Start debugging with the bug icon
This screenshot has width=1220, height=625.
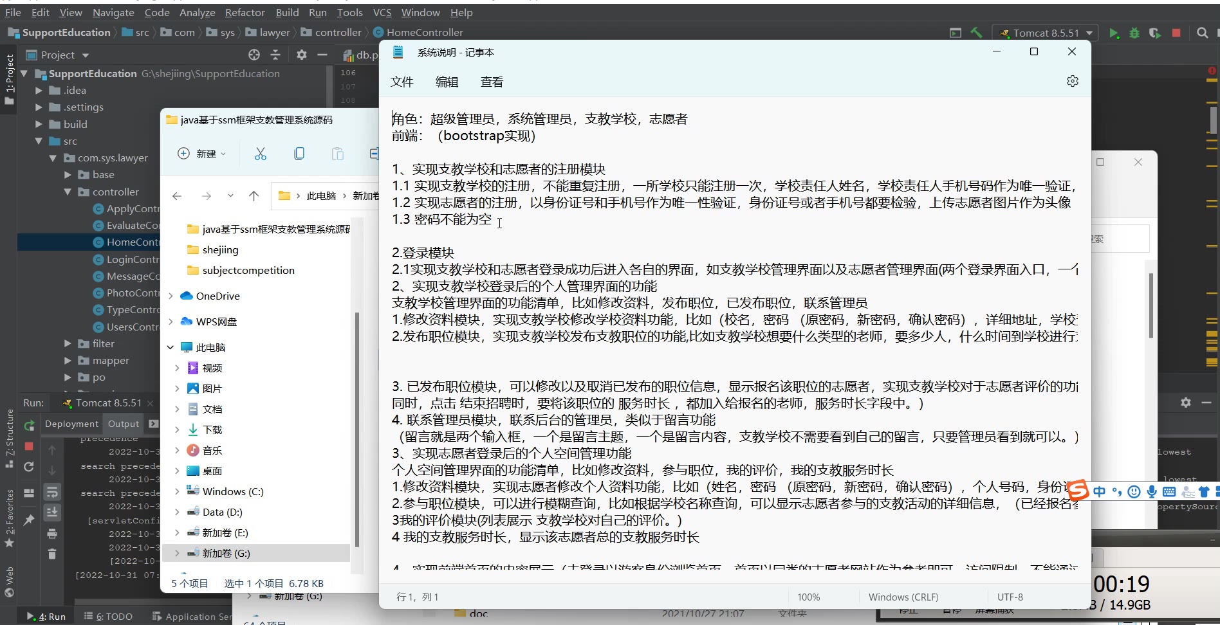point(1134,33)
